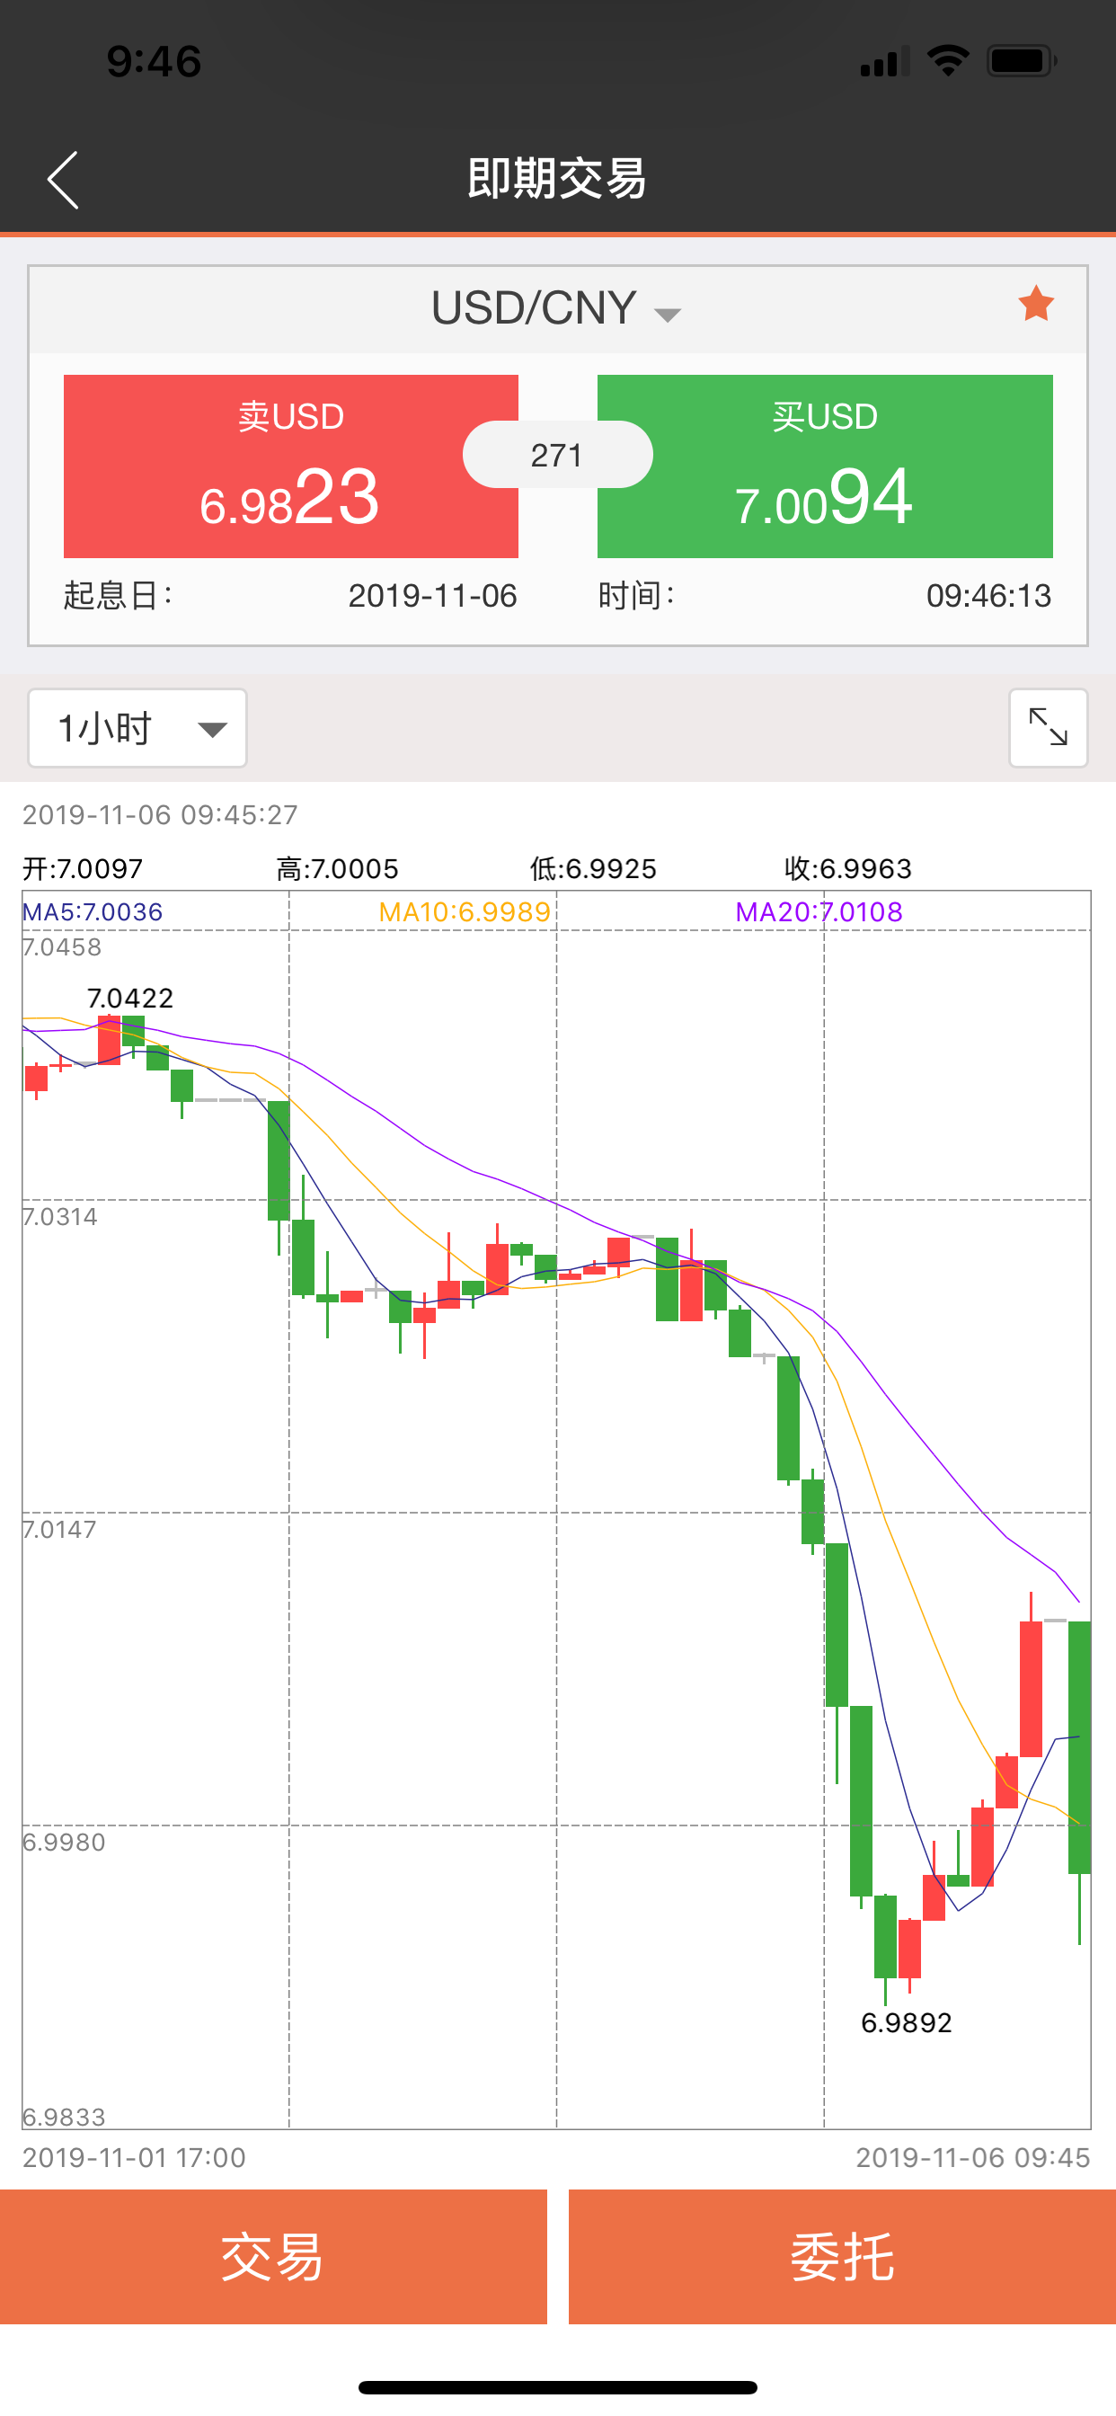
Task: Tap the 收:6.9963 close price text
Action: [x=848, y=868]
